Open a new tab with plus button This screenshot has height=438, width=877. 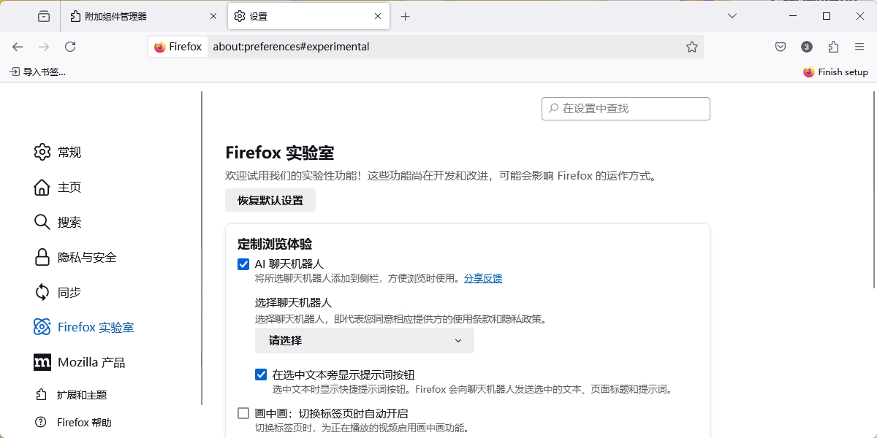tap(406, 16)
